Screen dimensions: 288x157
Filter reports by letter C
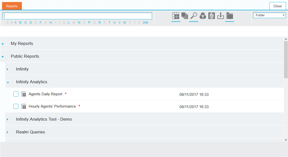point(26,23)
